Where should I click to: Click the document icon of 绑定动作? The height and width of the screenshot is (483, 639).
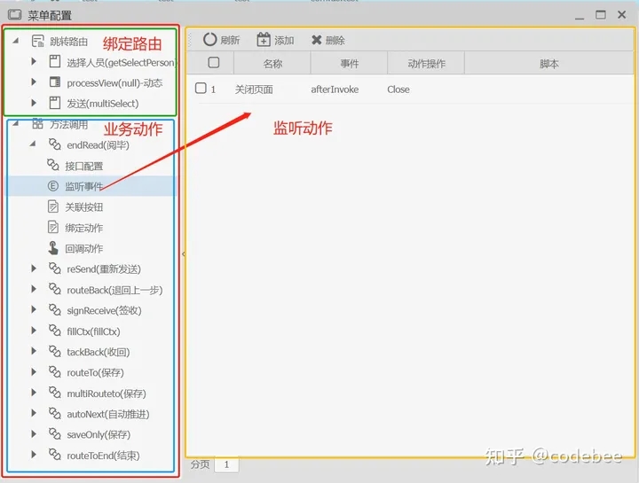53,227
